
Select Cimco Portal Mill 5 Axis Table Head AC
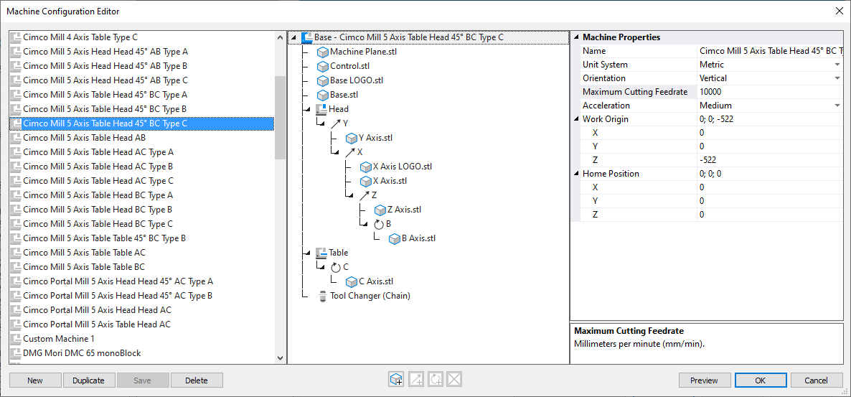(x=97, y=324)
